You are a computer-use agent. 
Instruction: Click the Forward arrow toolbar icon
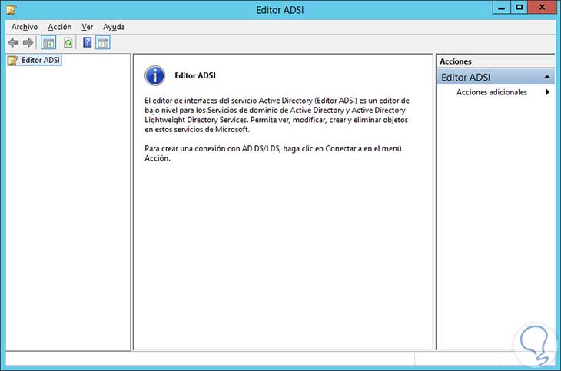click(28, 43)
